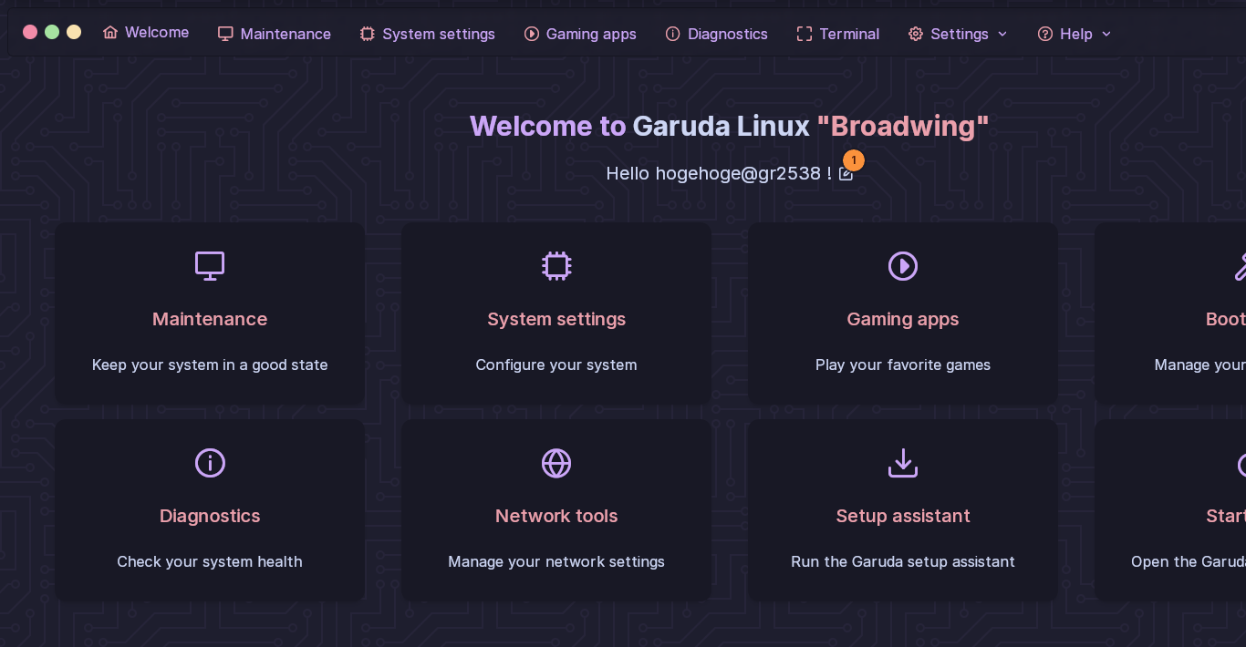Click 'Play your favorite games' description

click(903, 365)
